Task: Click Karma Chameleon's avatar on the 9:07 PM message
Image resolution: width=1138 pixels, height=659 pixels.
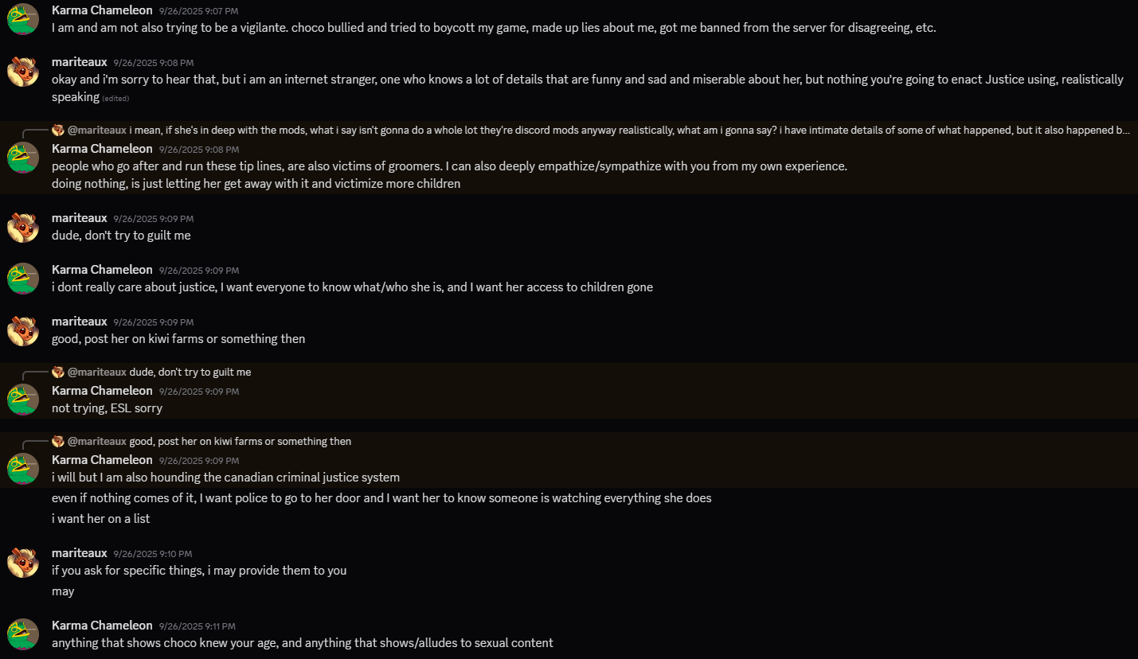Action: click(23, 18)
